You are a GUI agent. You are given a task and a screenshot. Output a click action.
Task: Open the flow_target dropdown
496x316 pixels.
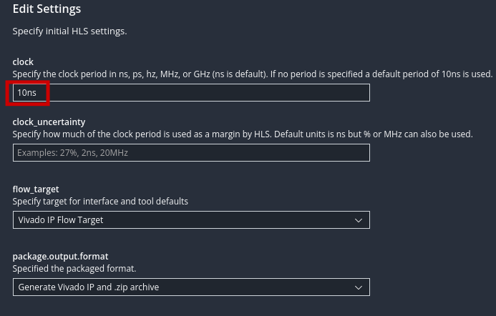click(x=191, y=219)
